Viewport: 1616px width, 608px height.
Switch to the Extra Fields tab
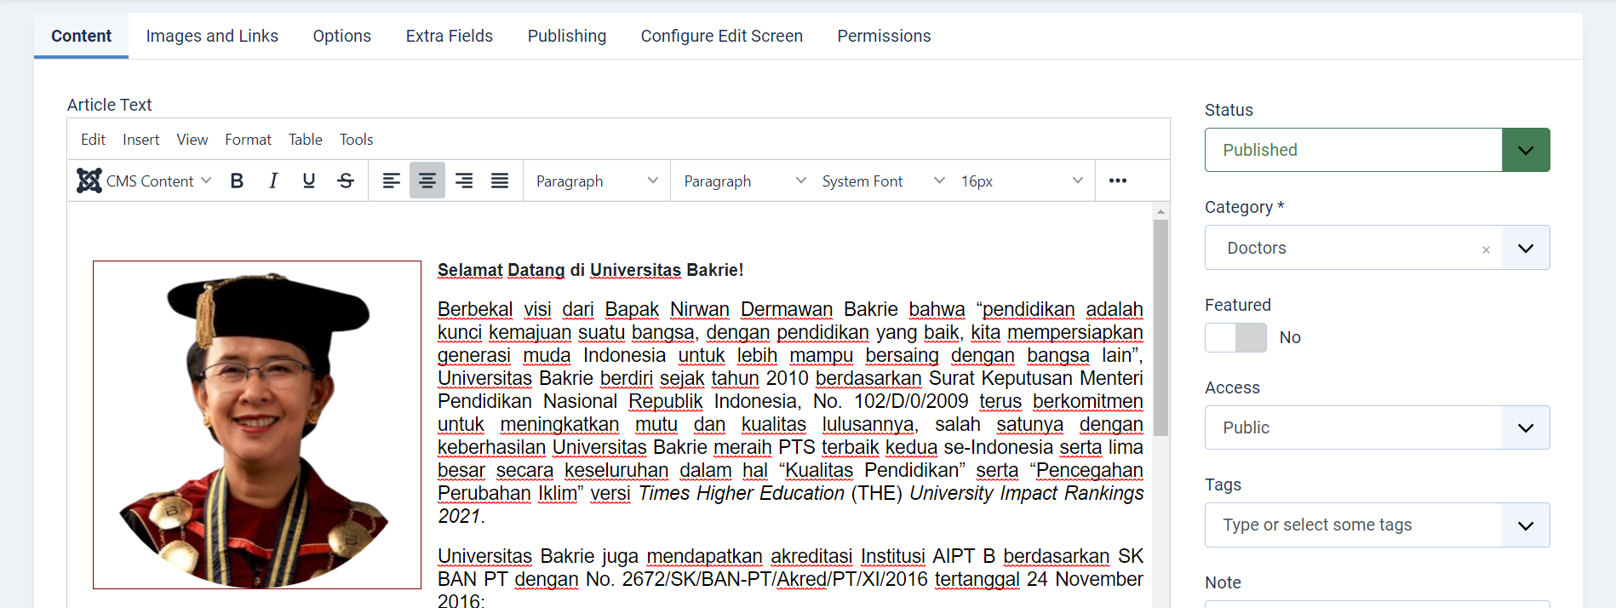pyautogui.click(x=449, y=36)
